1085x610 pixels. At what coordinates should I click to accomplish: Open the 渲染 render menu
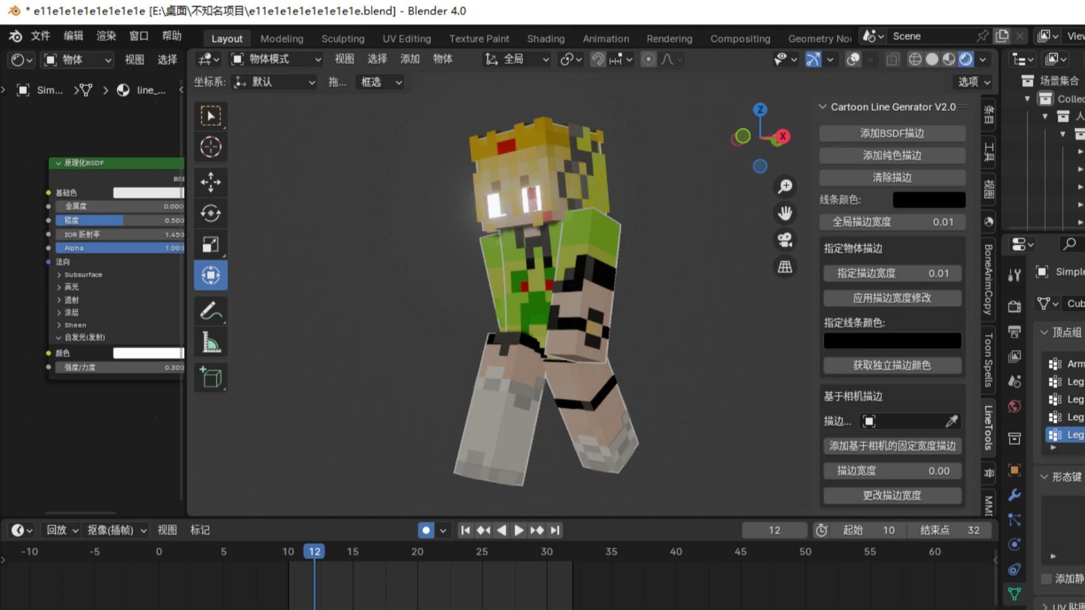[106, 36]
